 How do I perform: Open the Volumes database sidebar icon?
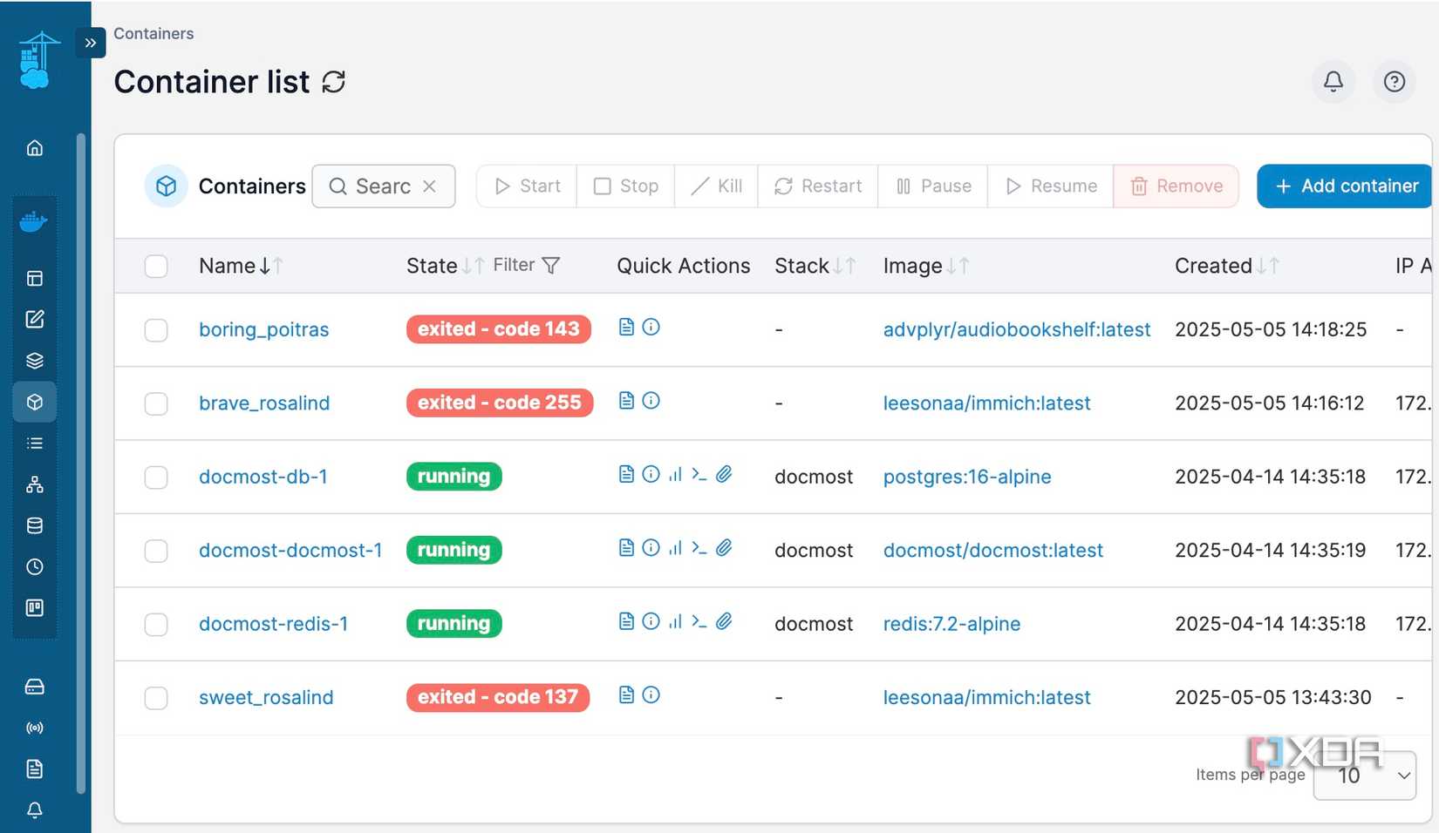(35, 525)
